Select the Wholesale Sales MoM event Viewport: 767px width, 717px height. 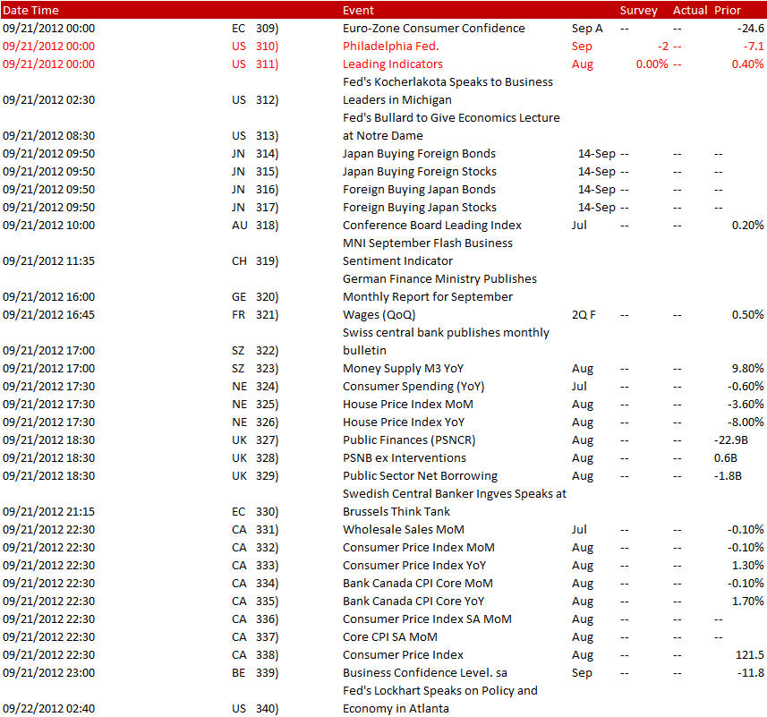(x=403, y=529)
